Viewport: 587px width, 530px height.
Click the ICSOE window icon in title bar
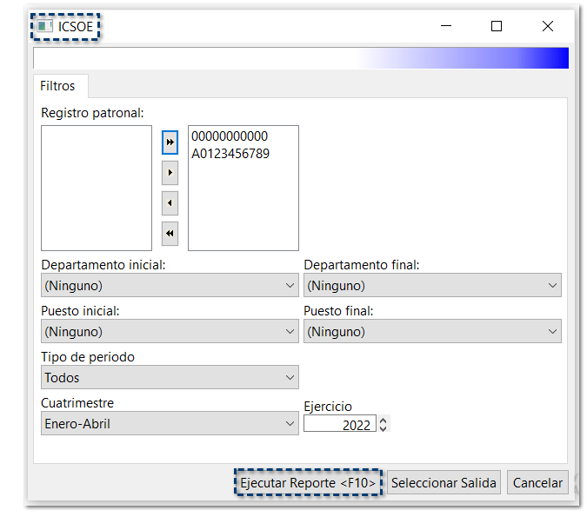(x=44, y=26)
